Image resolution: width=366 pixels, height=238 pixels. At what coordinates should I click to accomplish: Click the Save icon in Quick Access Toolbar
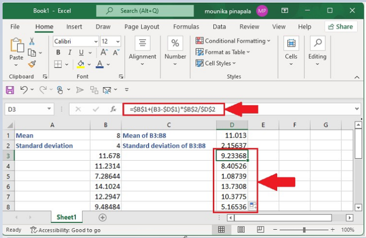pyautogui.click(x=10, y=90)
